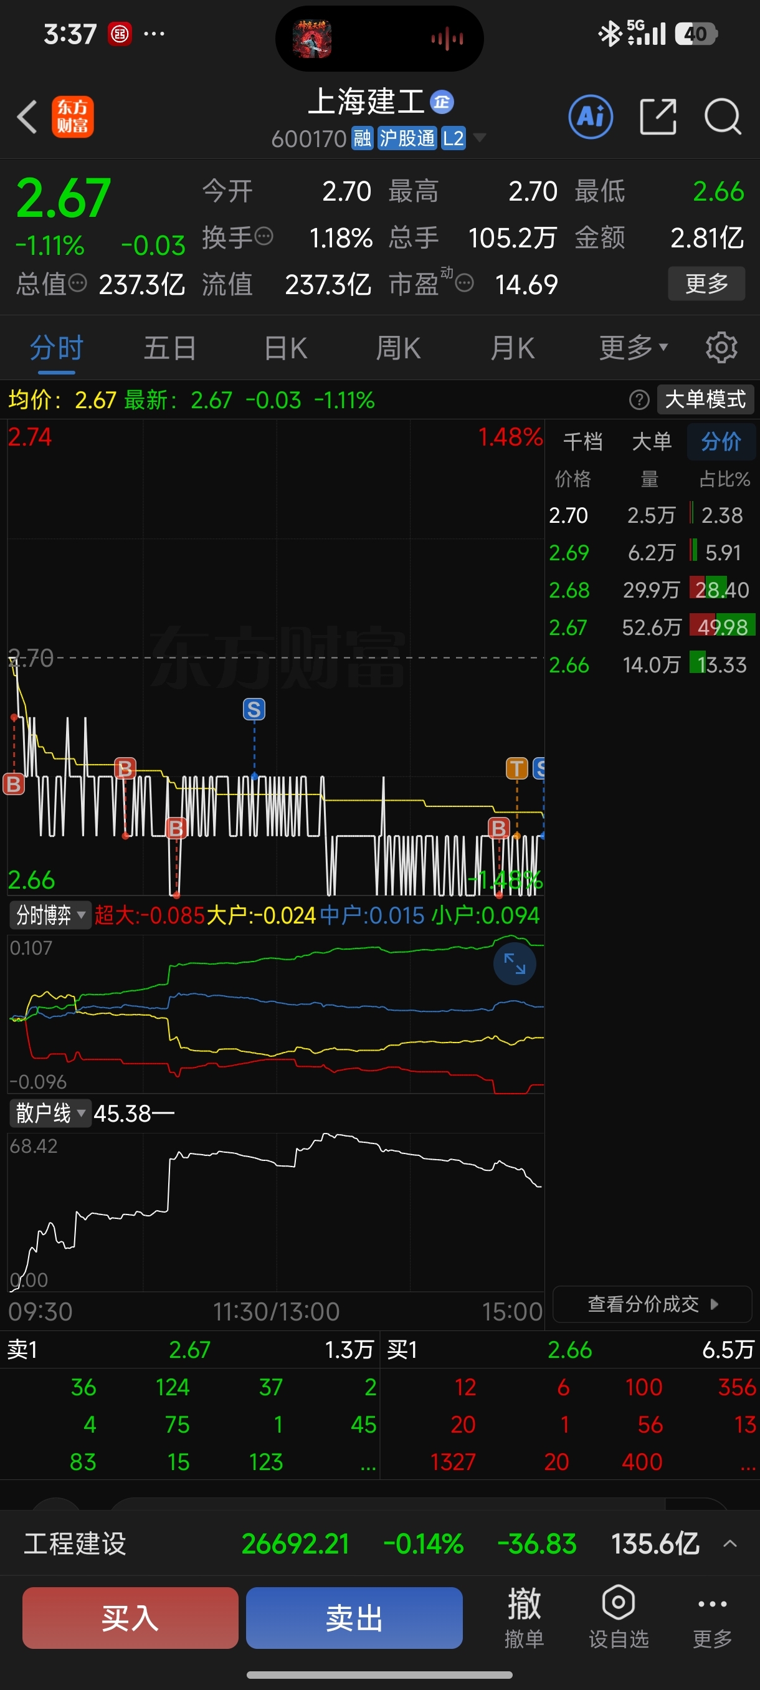
Task: Tap the status bar battery indicator
Action: (x=696, y=34)
